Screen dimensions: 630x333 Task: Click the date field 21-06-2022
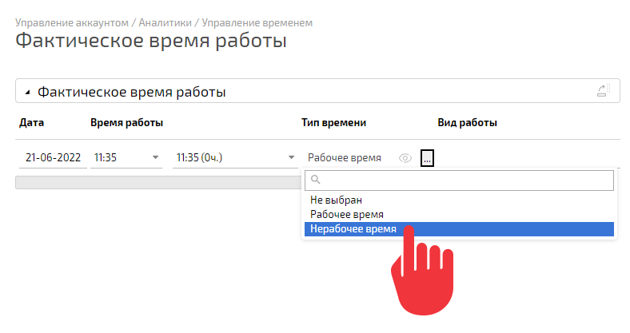[53, 157]
